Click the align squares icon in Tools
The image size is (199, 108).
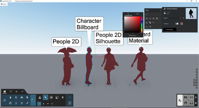point(150,23)
